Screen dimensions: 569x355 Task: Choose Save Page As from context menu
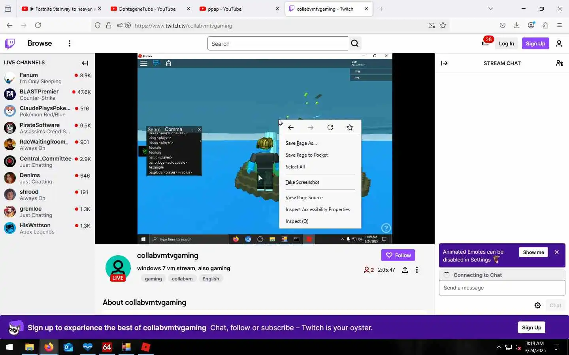click(320, 143)
